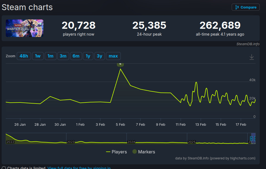
Task: Click the 20,728 players right now value
Action: click(79, 25)
